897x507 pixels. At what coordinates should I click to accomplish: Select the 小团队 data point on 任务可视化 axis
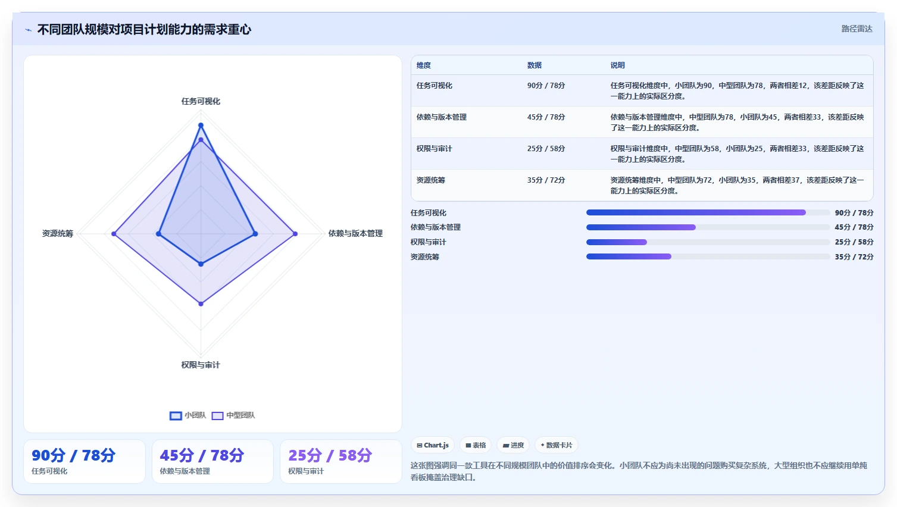click(201, 125)
